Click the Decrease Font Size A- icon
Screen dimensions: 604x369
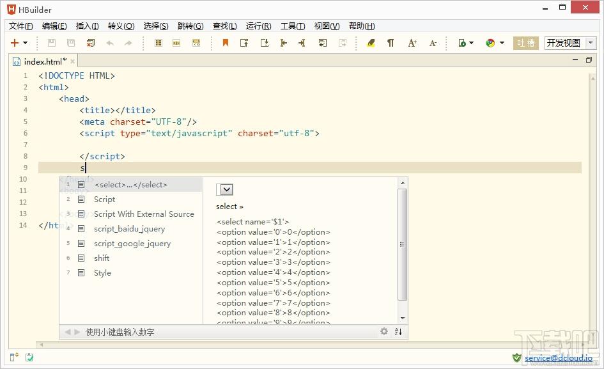pyautogui.click(x=433, y=43)
